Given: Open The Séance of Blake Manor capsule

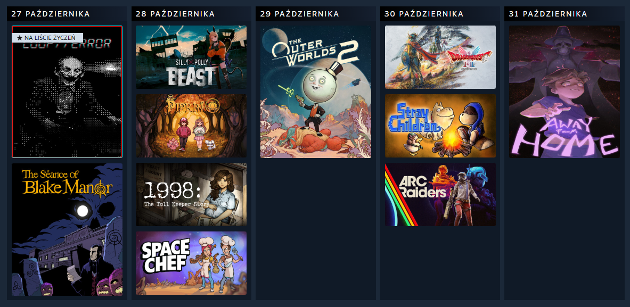Looking at the screenshot, I should 67,229.
